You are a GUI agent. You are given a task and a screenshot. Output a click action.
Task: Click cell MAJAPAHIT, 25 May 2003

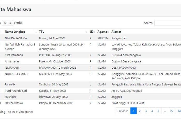55,74
